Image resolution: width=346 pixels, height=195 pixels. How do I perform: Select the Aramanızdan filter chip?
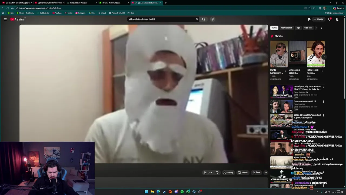click(x=287, y=28)
